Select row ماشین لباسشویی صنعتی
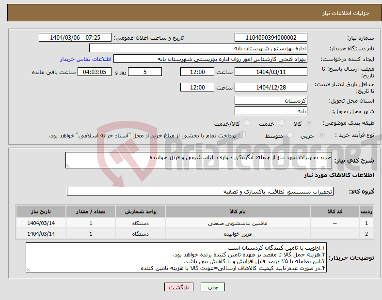382x300 pixels. click(x=195, y=223)
